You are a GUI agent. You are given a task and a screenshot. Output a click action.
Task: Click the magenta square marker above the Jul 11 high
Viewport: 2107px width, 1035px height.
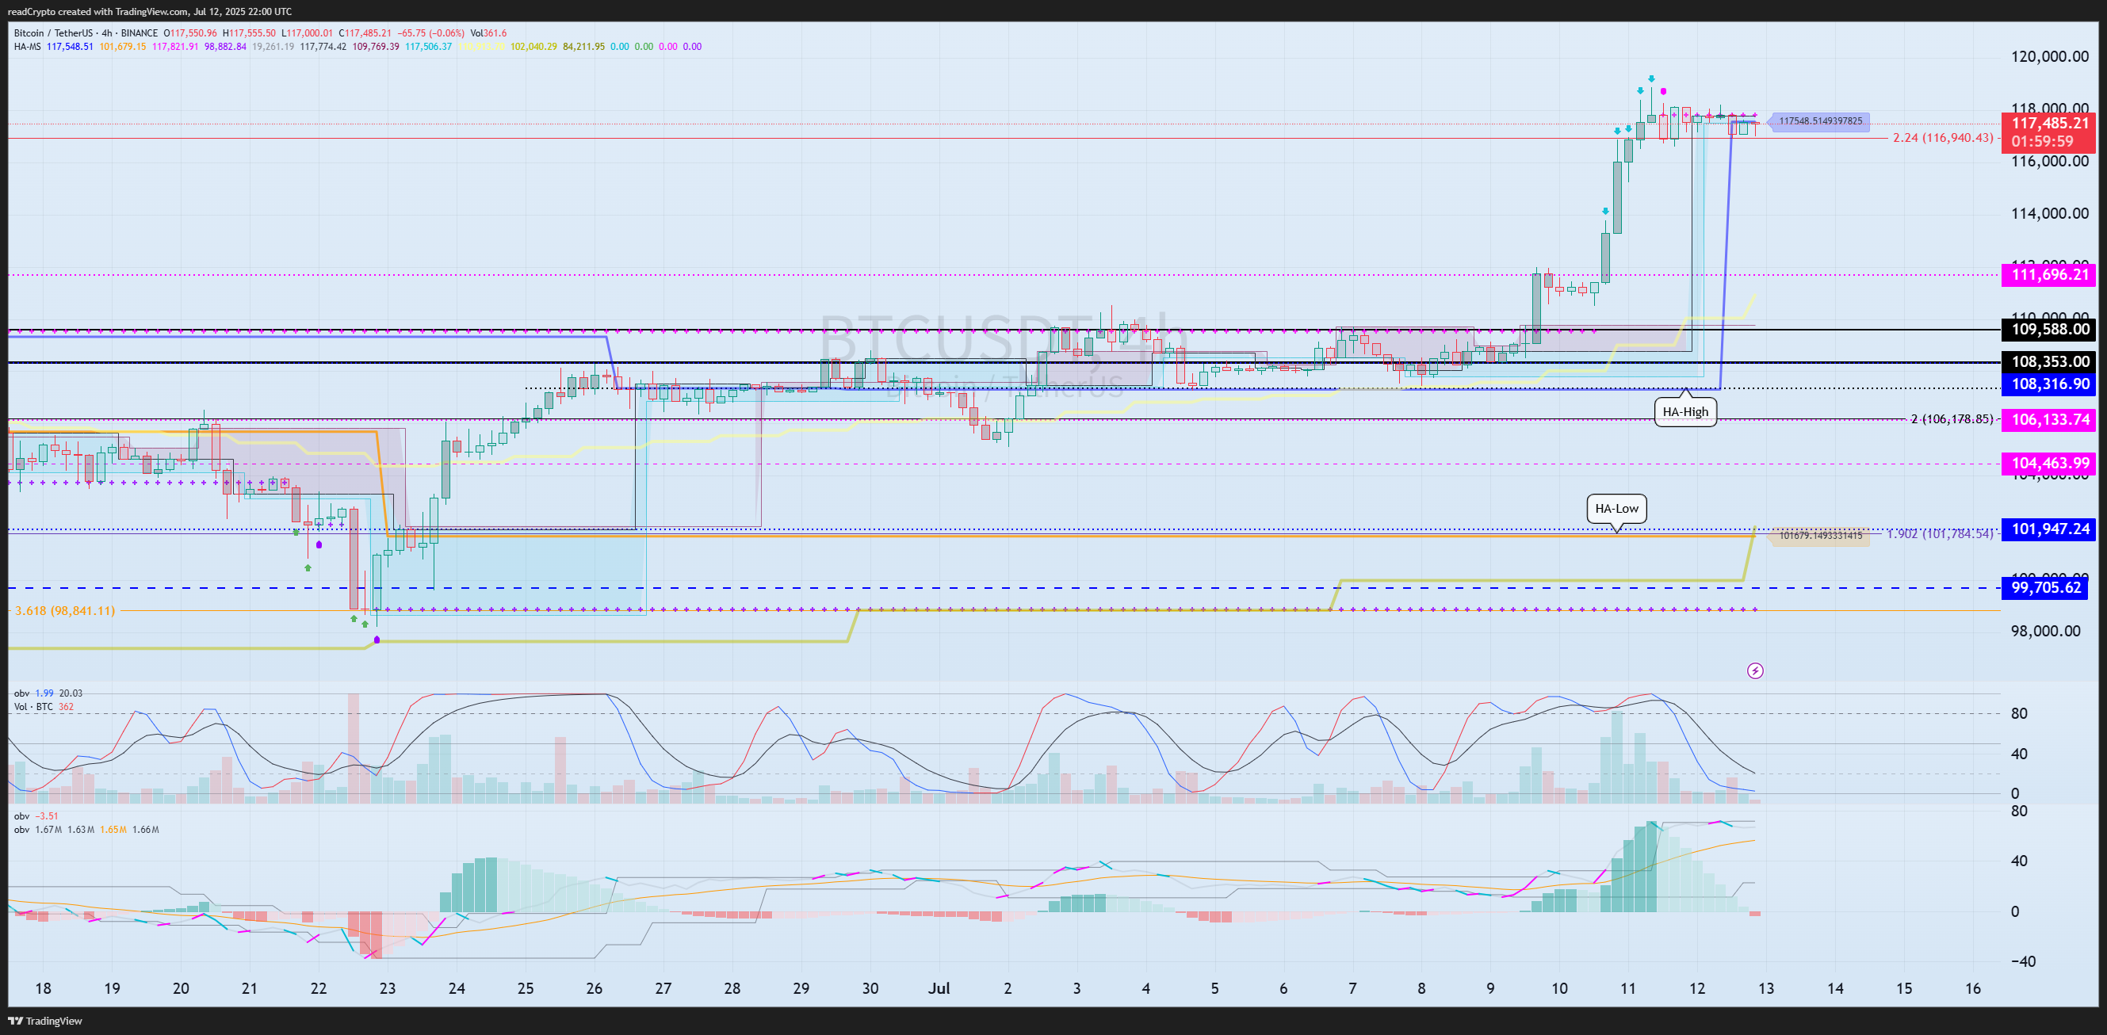click(1664, 91)
